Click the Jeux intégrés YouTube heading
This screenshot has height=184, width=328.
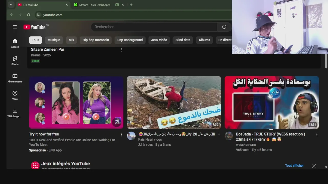pos(66,164)
